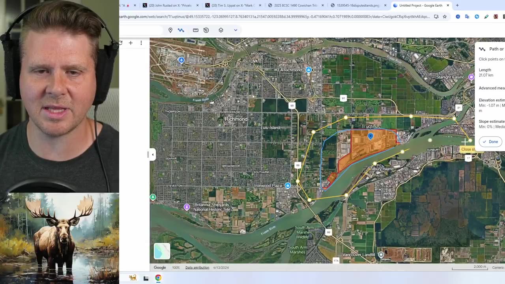505x284 pixels.
Task: Collapse the left side panel arrow
Action: (153, 155)
